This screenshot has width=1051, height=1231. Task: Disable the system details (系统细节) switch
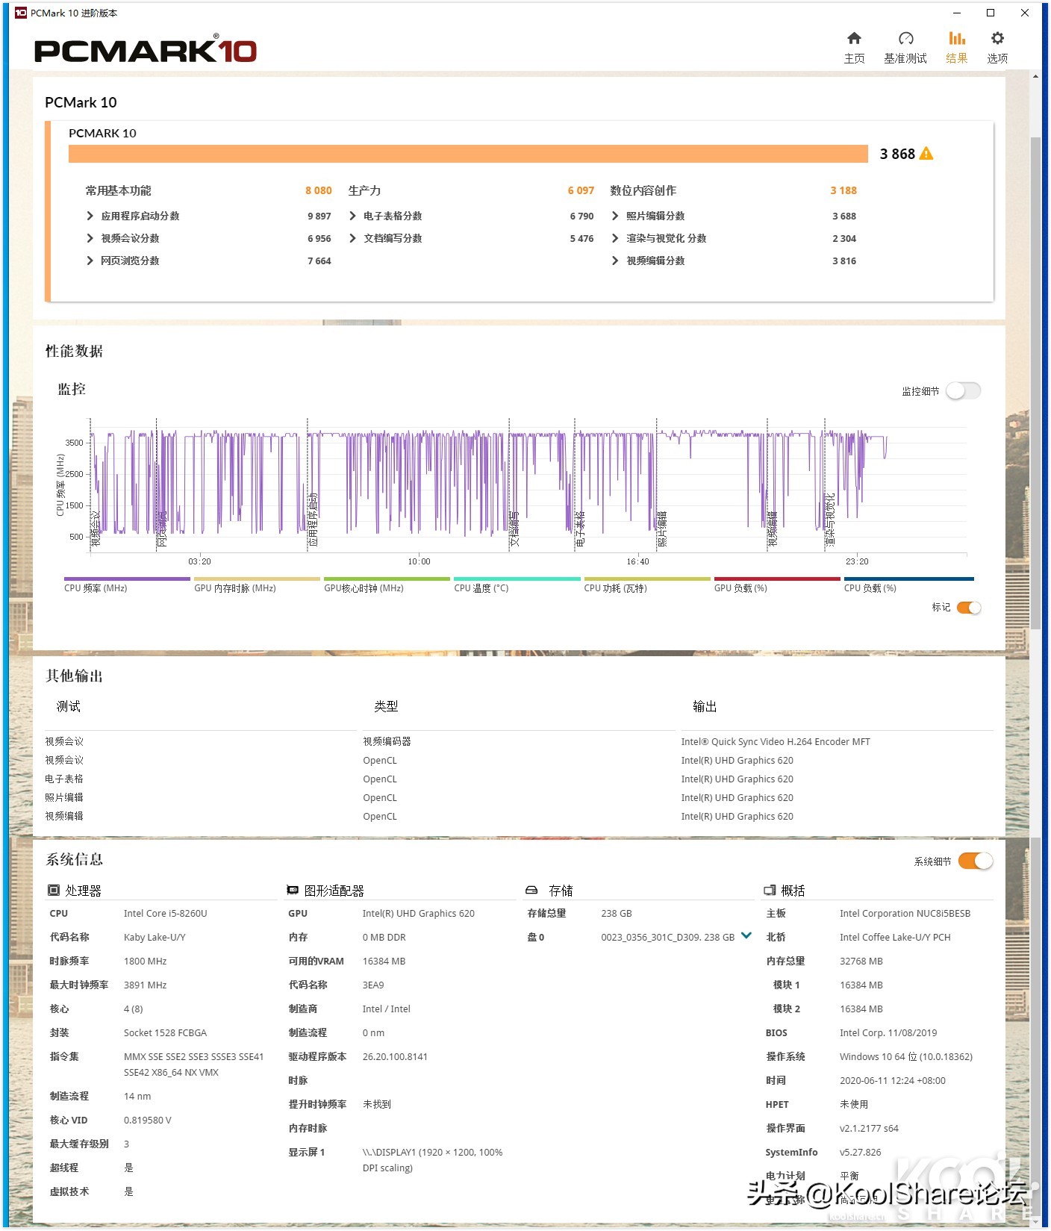pos(975,861)
